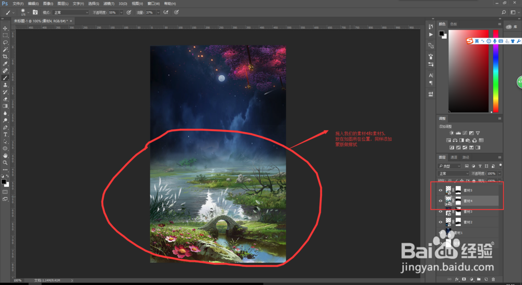Hide the 素材4 layer
The height and width of the screenshot is (285, 522).
point(441,201)
